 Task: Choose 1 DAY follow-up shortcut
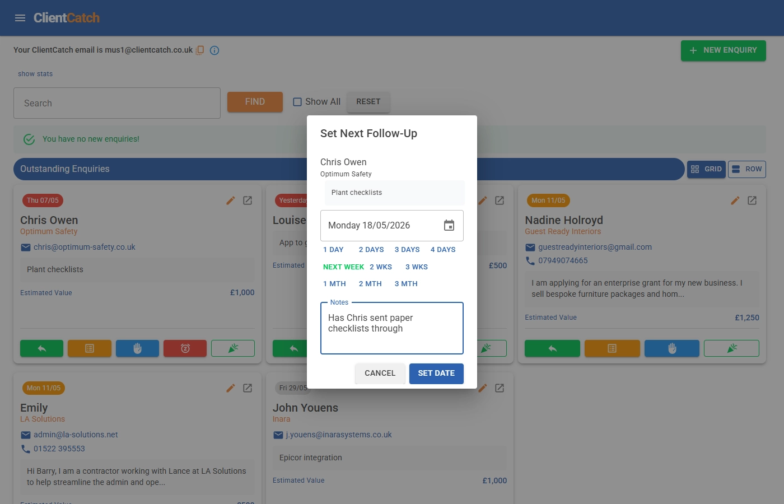coord(333,250)
